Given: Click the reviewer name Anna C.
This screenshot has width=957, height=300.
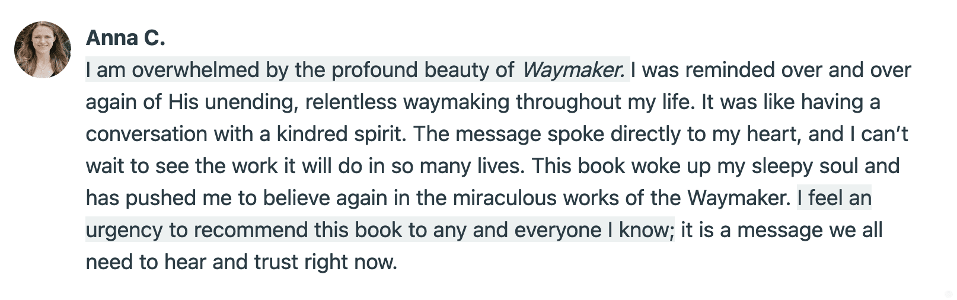Looking at the screenshot, I should coord(125,38).
